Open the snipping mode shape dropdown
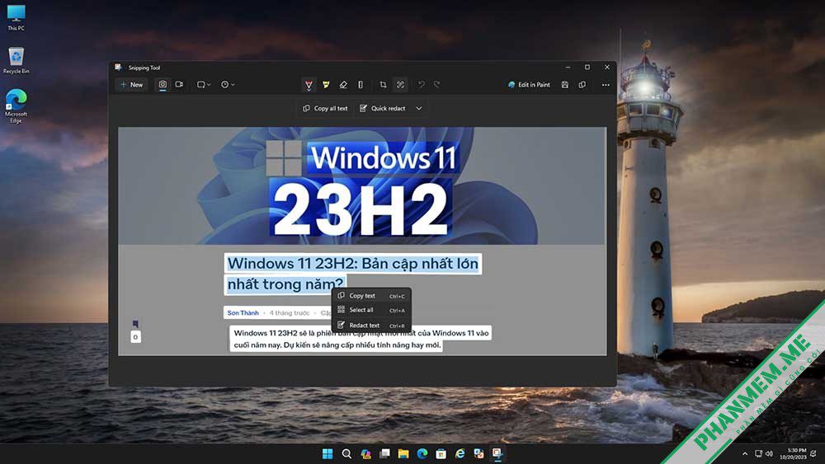The image size is (825, 464). click(204, 85)
